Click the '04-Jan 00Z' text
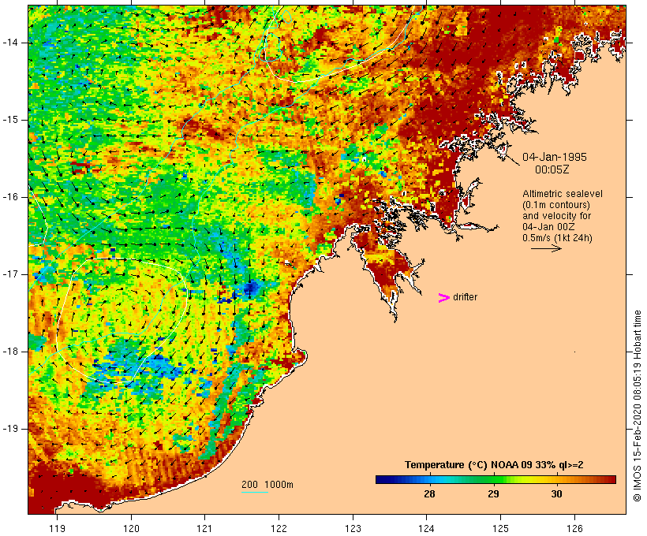 pyautogui.click(x=549, y=227)
